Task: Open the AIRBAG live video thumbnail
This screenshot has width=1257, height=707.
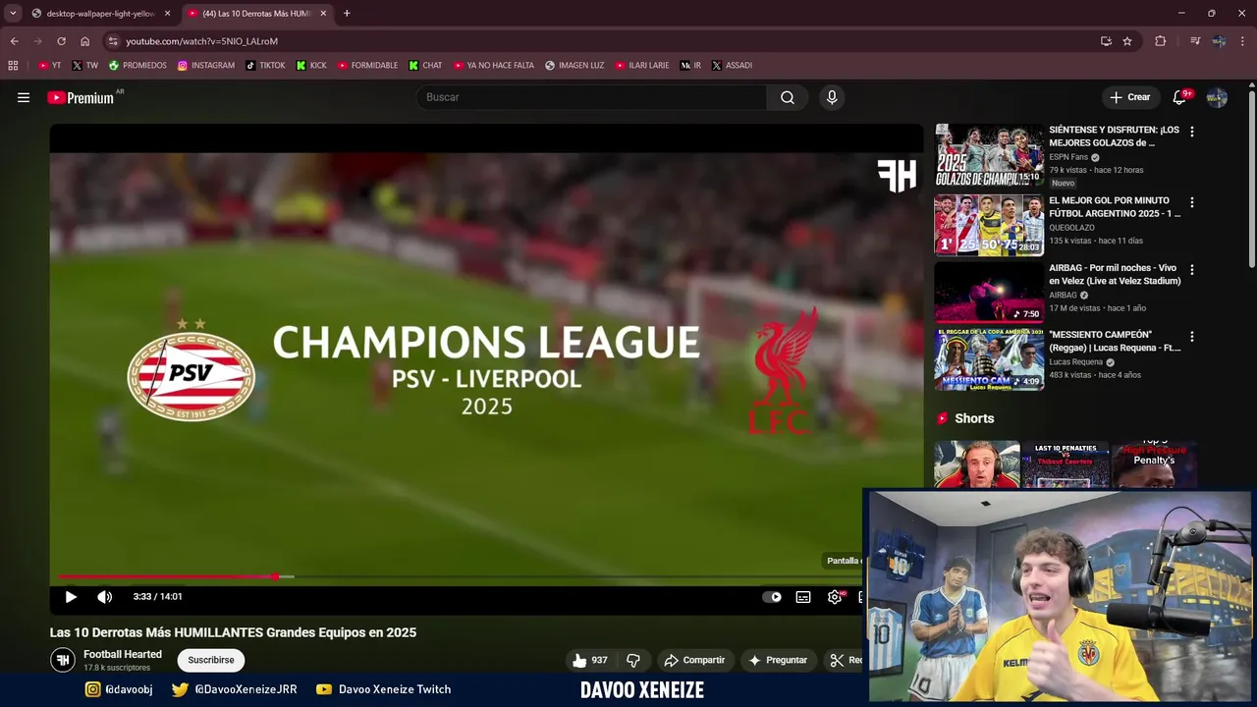Action: tap(989, 292)
